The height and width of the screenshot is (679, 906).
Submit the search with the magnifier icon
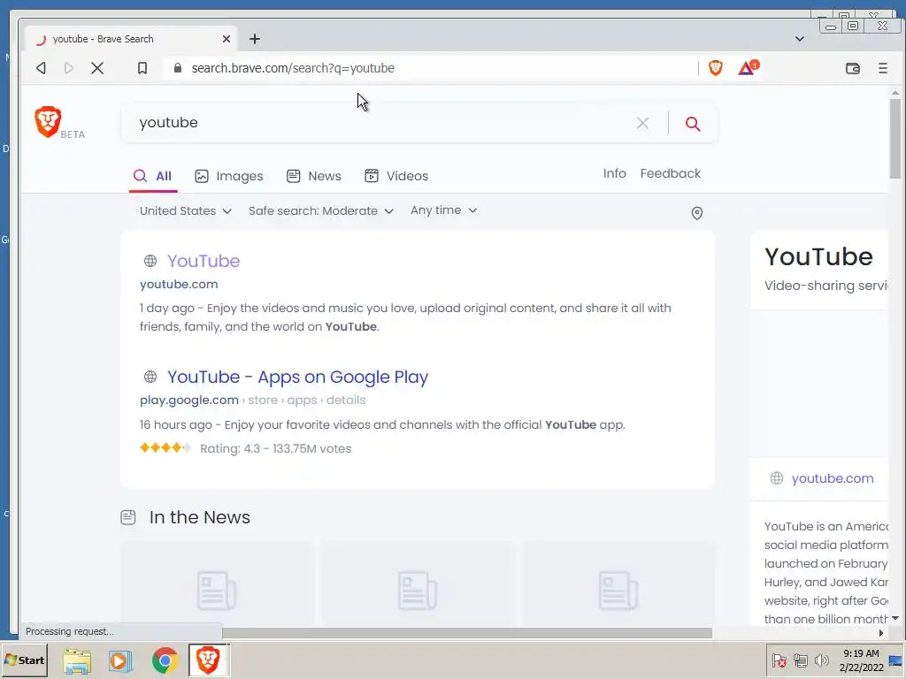pos(693,124)
